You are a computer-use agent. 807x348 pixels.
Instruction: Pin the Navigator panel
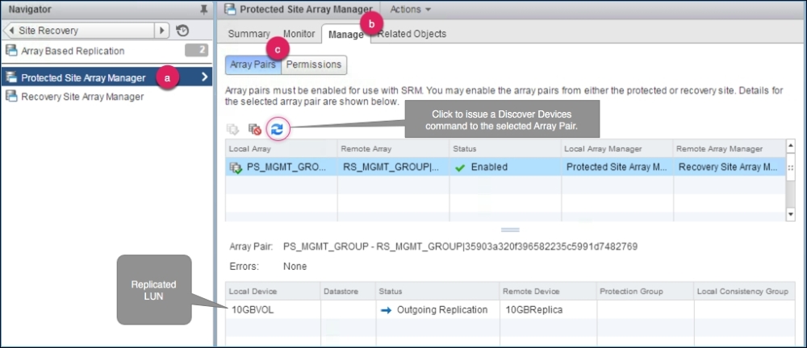pos(204,9)
